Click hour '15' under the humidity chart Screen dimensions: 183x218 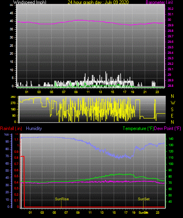click(114, 213)
